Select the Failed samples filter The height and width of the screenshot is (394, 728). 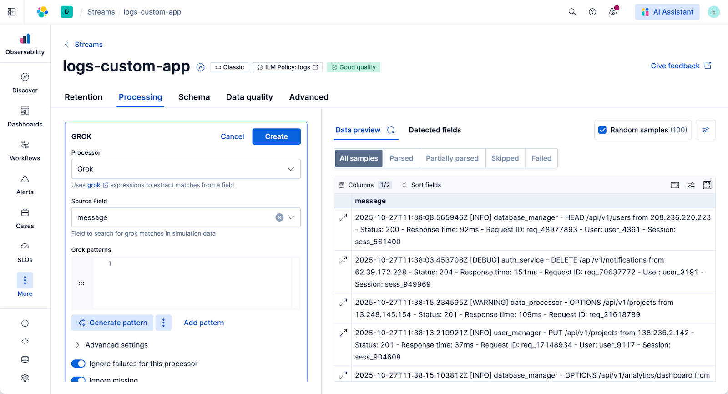coord(541,158)
